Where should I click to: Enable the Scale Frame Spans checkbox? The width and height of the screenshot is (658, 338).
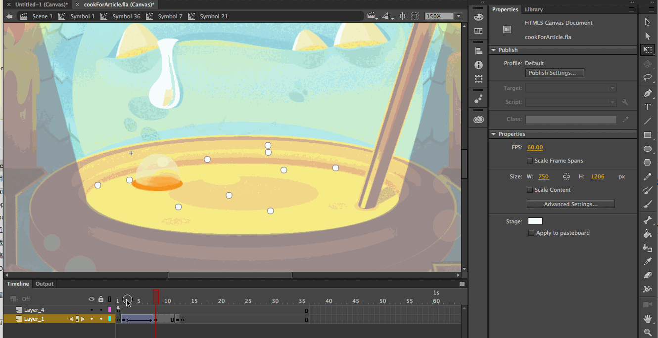(x=530, y=160)
